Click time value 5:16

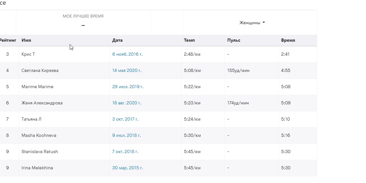[285, 135]
